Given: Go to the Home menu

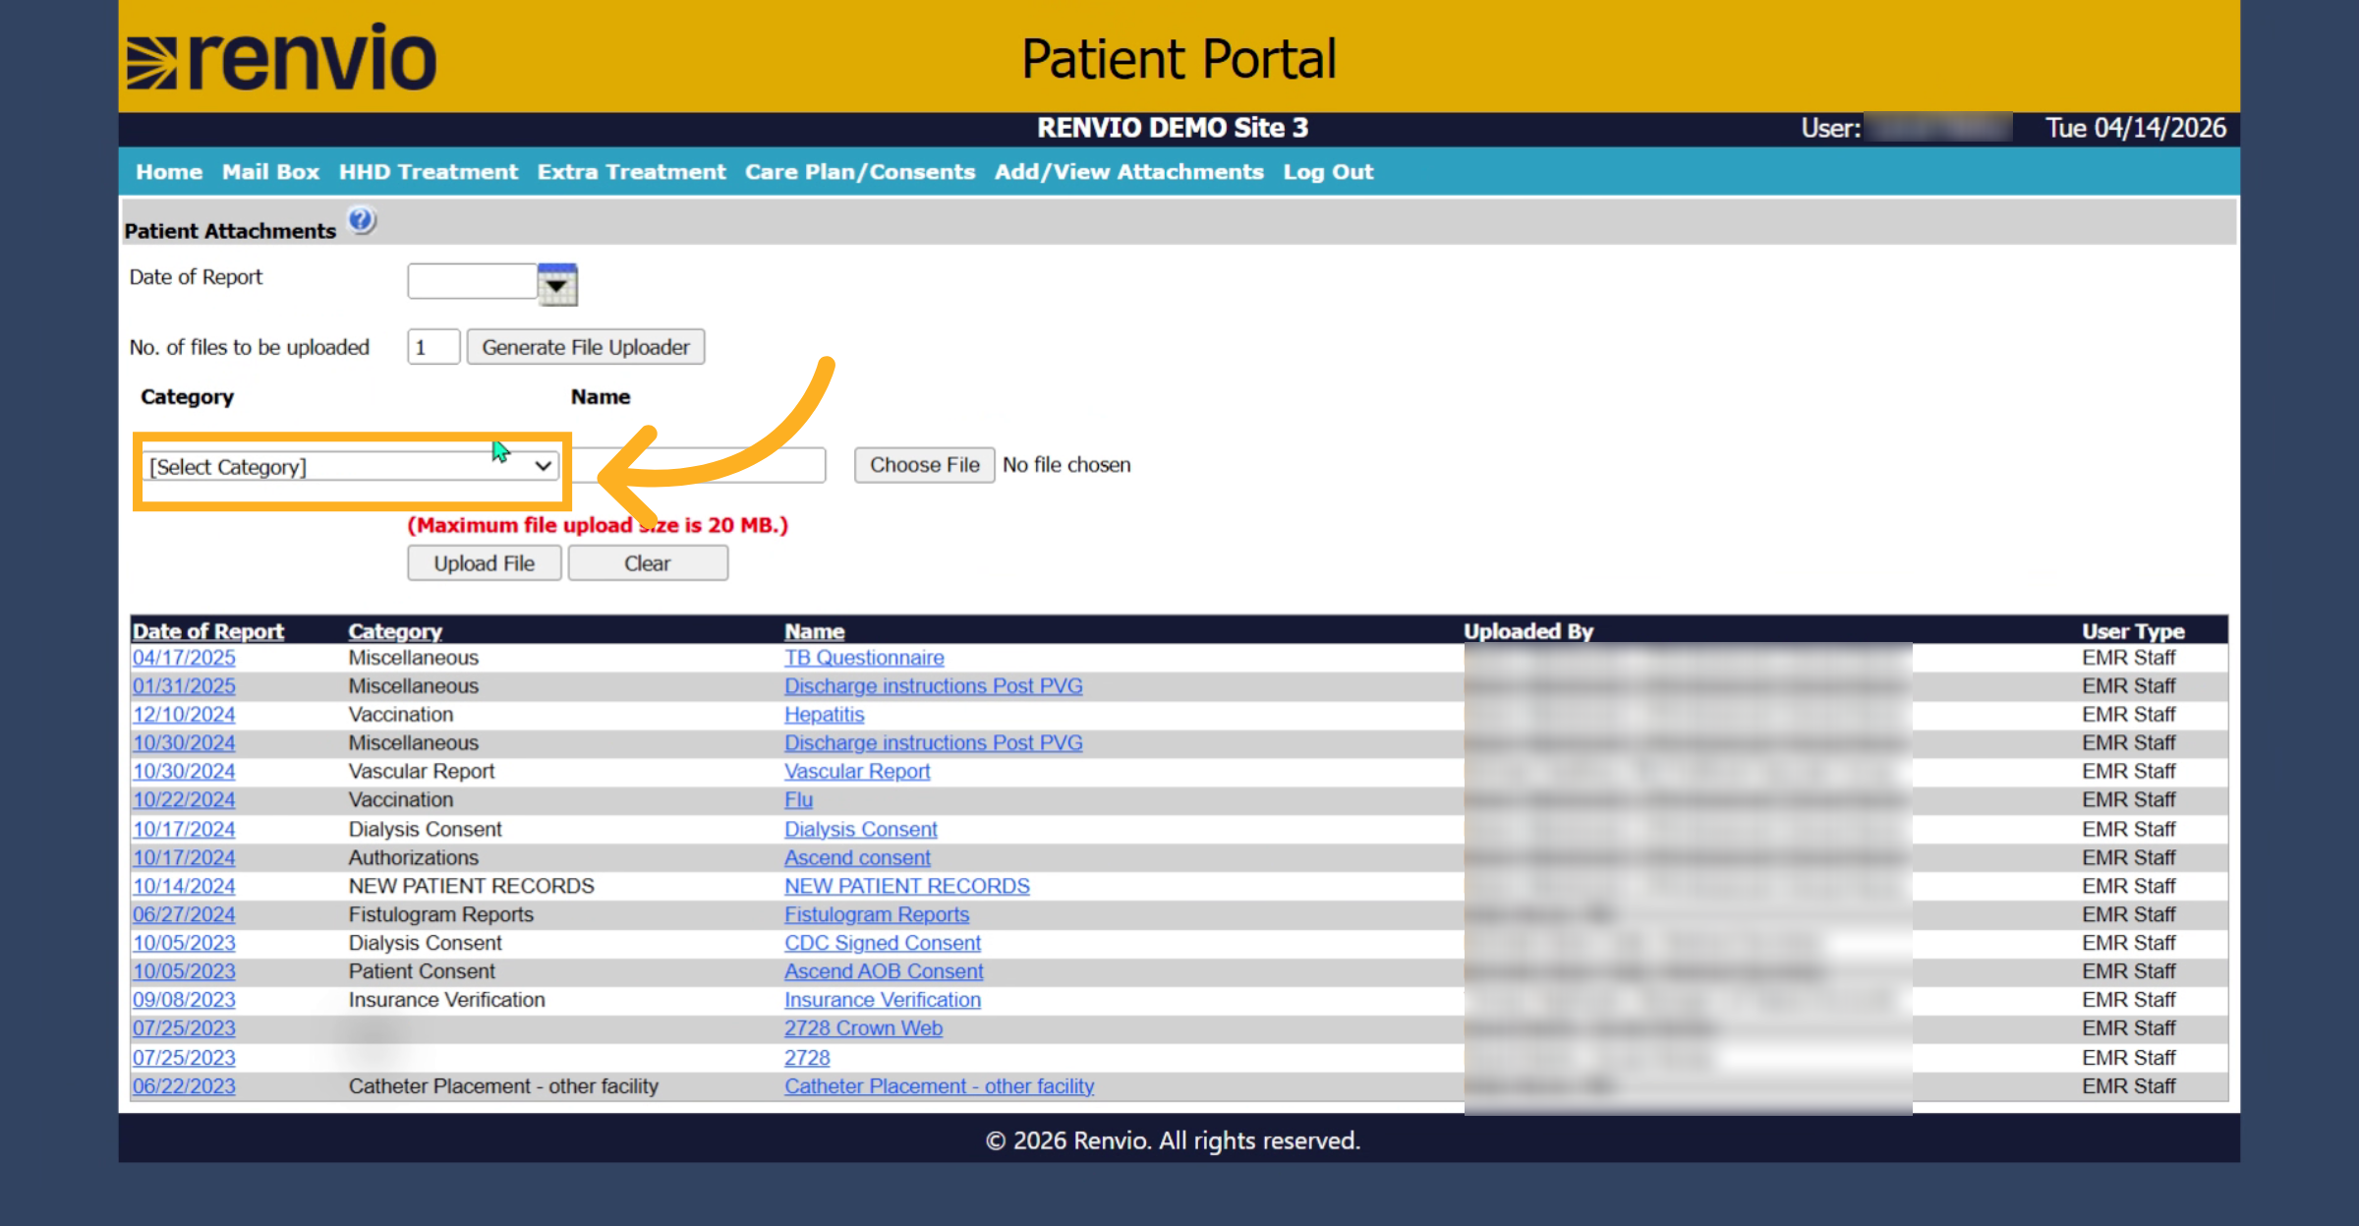Looking at the screenshot, I should point(169,172).
